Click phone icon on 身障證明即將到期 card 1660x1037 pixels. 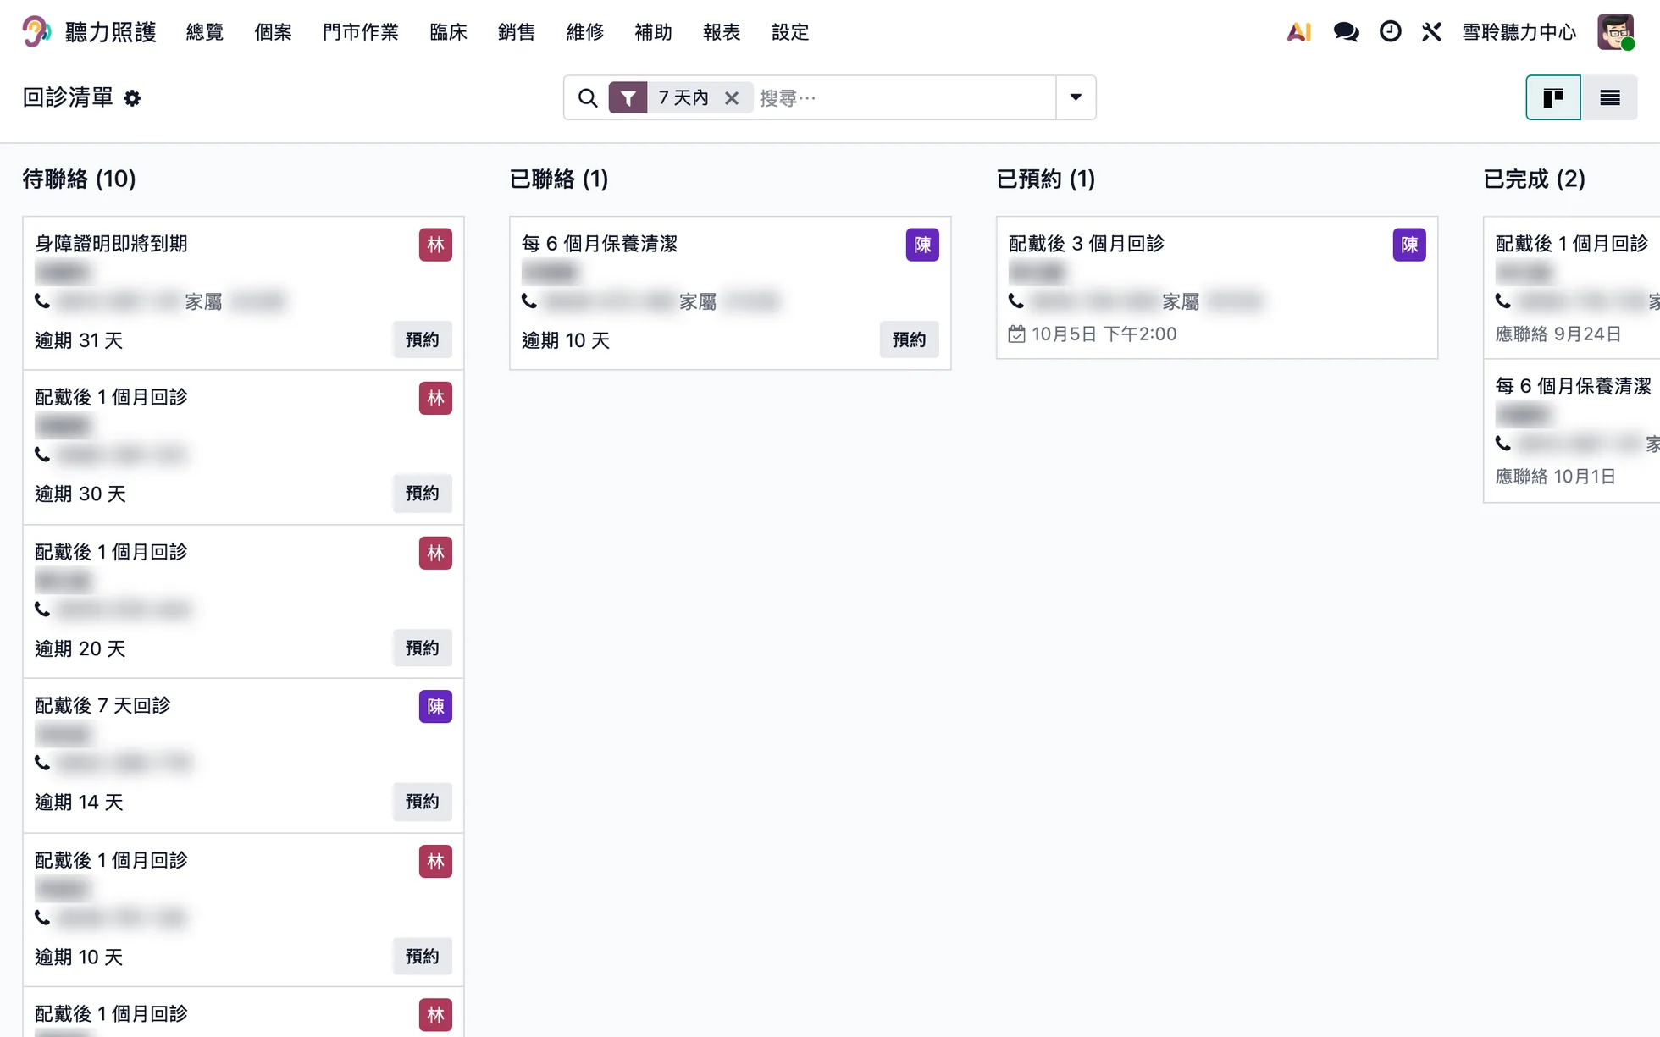tap(42, 301)
